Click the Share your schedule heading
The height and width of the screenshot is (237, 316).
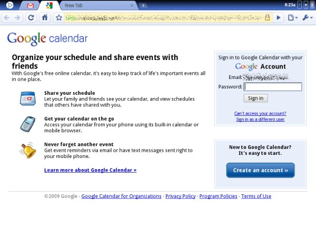(x=70, y=93)
